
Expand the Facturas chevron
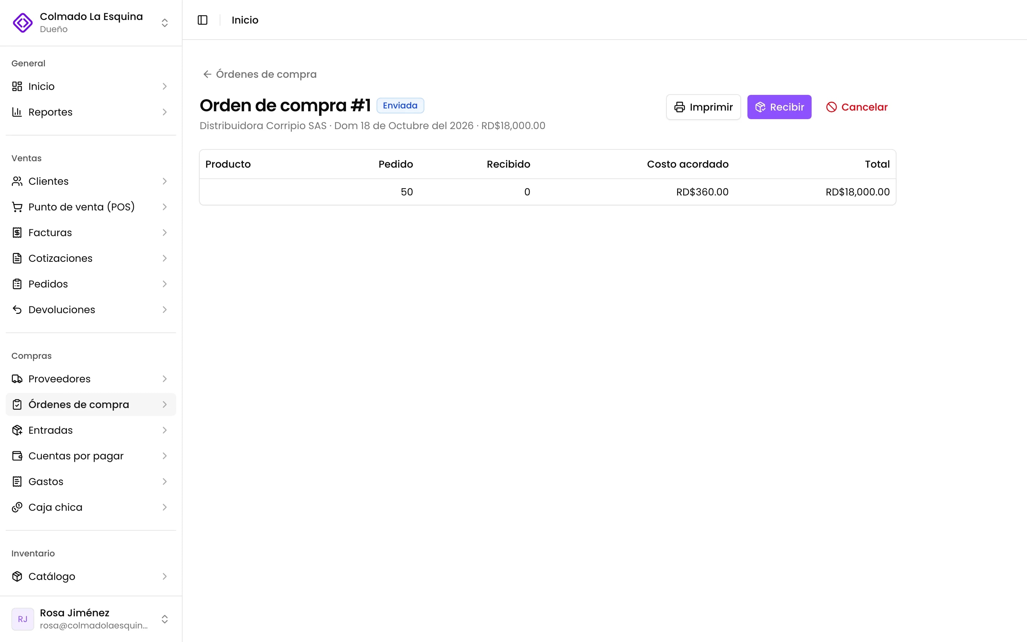point(165,233)
